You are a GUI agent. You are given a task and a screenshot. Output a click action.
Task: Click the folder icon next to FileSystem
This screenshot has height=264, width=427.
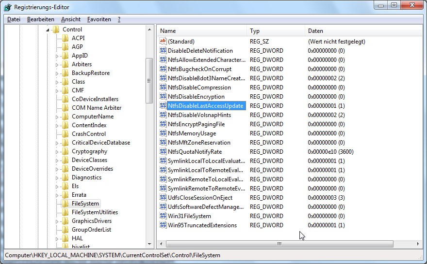[x=65, y=204]
